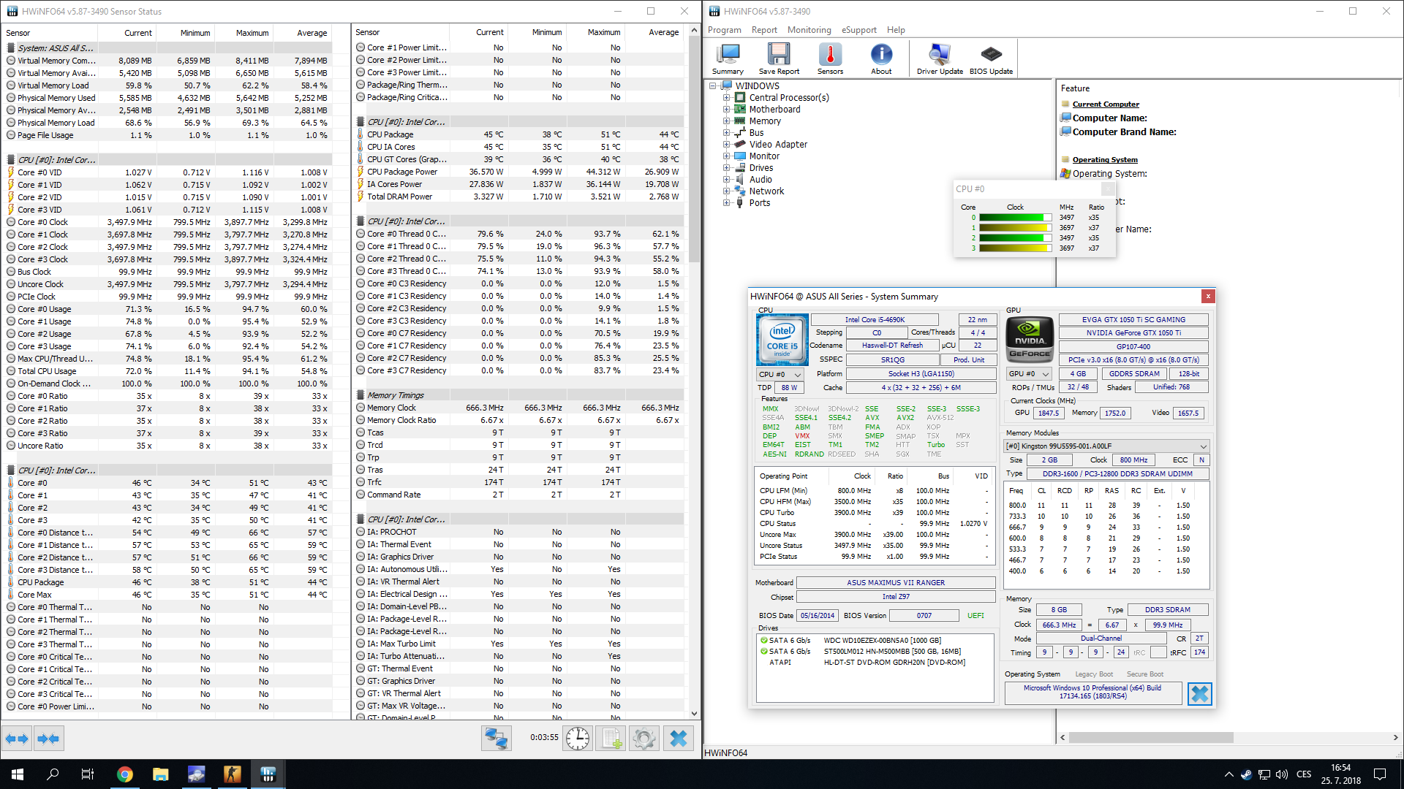Select the Memory Clock Ratio sensor row
The width and height of the screenshot is (1404, 789).
point(518,421)
